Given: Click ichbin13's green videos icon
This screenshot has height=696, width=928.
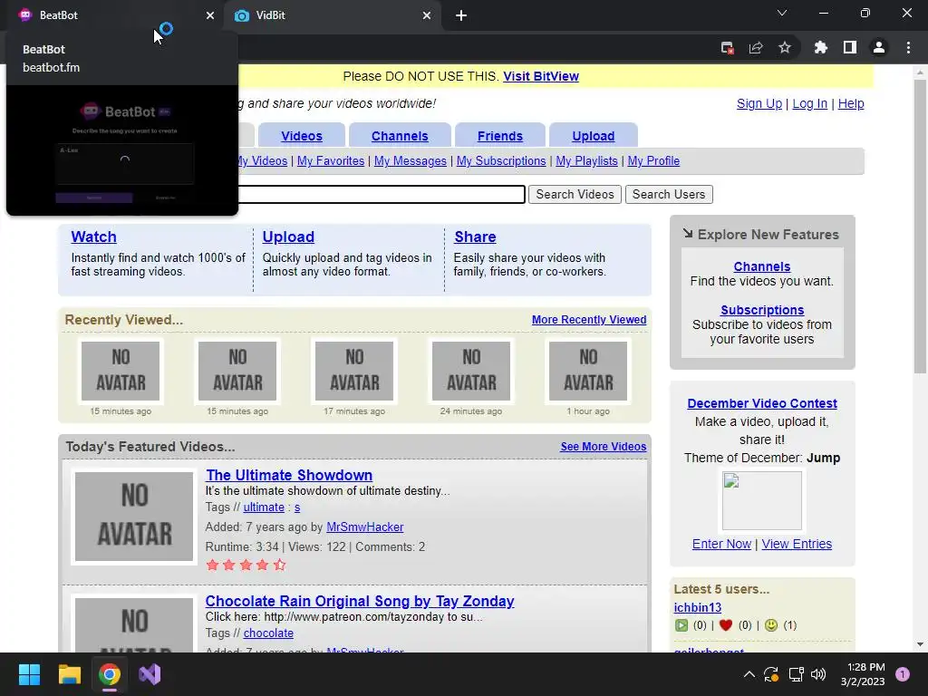Looking at the screenshot, I should pos(681,625).
